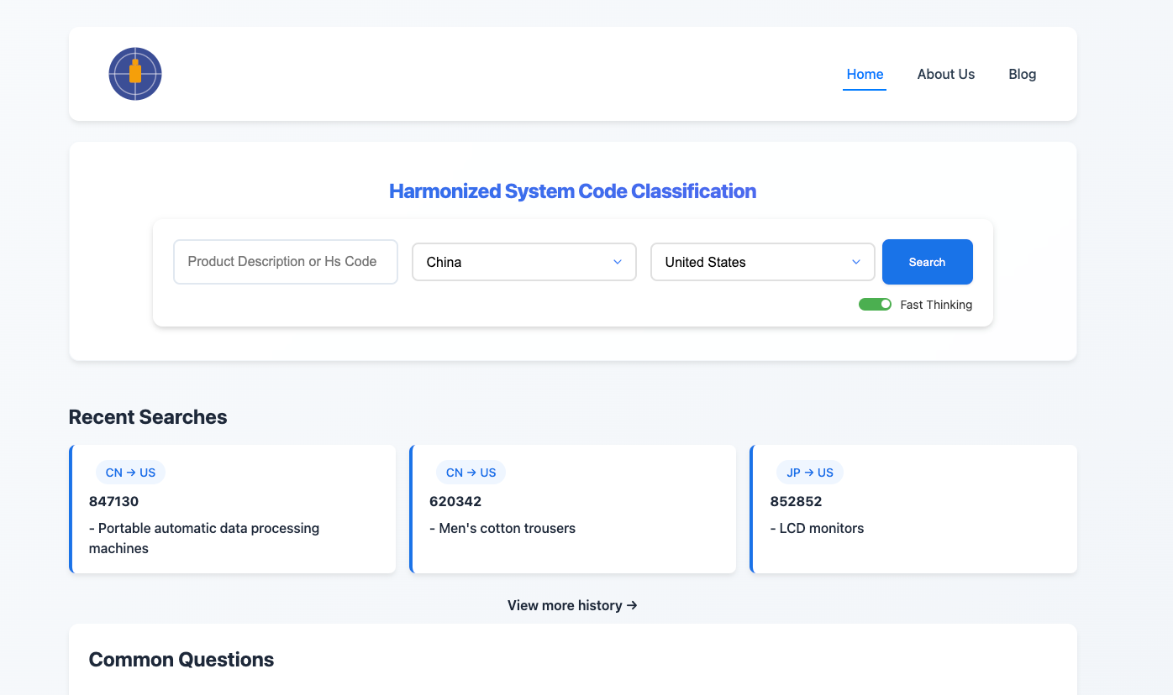
Task: Open the 620342 men's cotton trousers search
Action: pos(573,509)
